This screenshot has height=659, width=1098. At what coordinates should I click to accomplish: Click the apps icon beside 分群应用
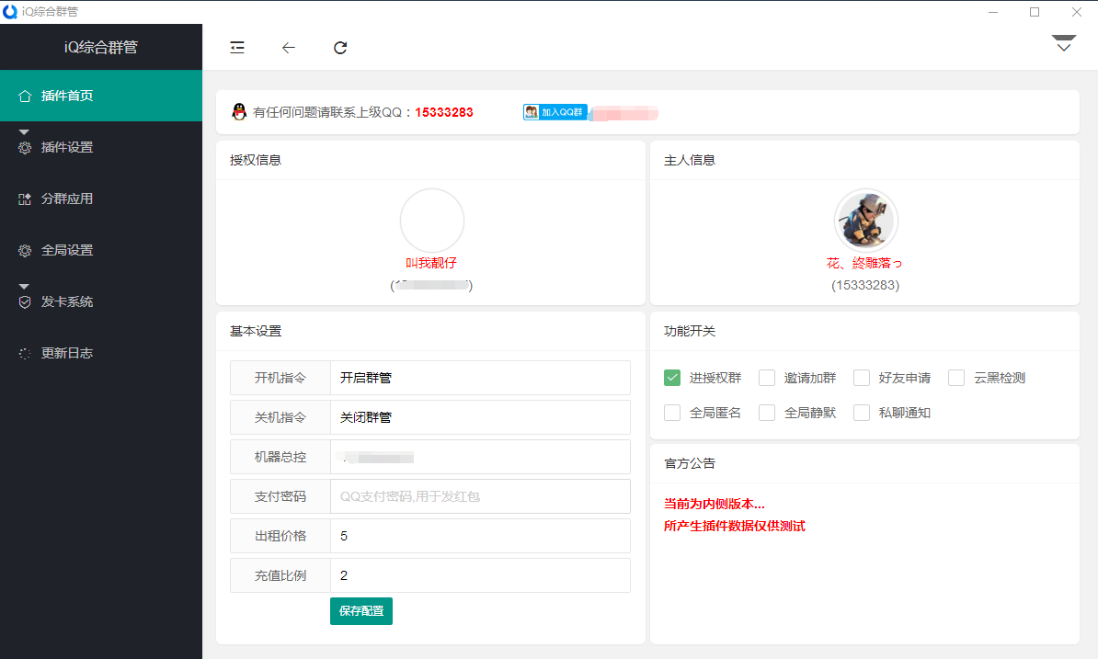pos(25,199)
